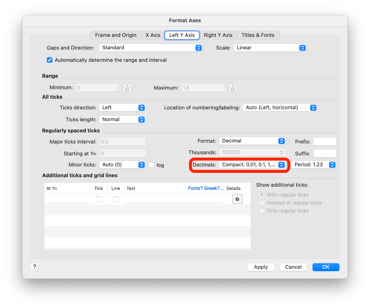The height and width of the screenshot is (308, 370).
Task: Click the help question mark button
Action: (x=35, y=267)
